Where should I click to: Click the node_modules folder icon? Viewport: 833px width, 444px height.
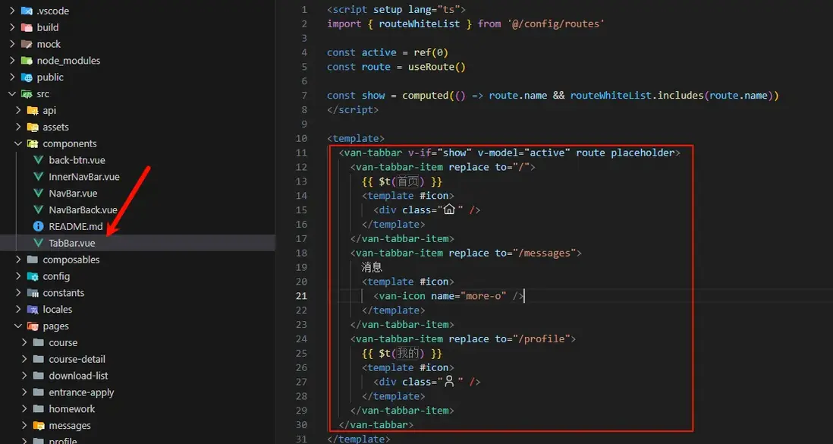(27, 61)
